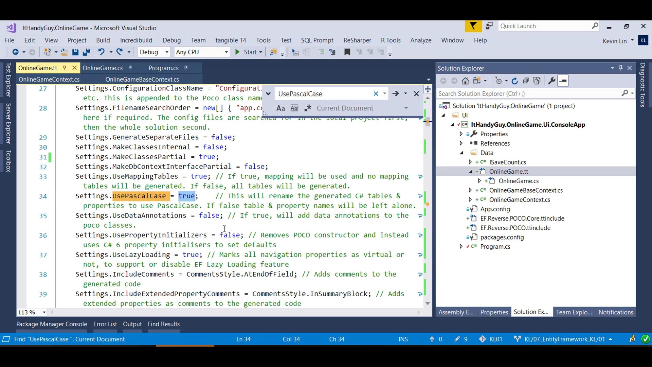Viewport: 652px width, 367px height.
Task: Expand the References node
Action: coord(461,143)
